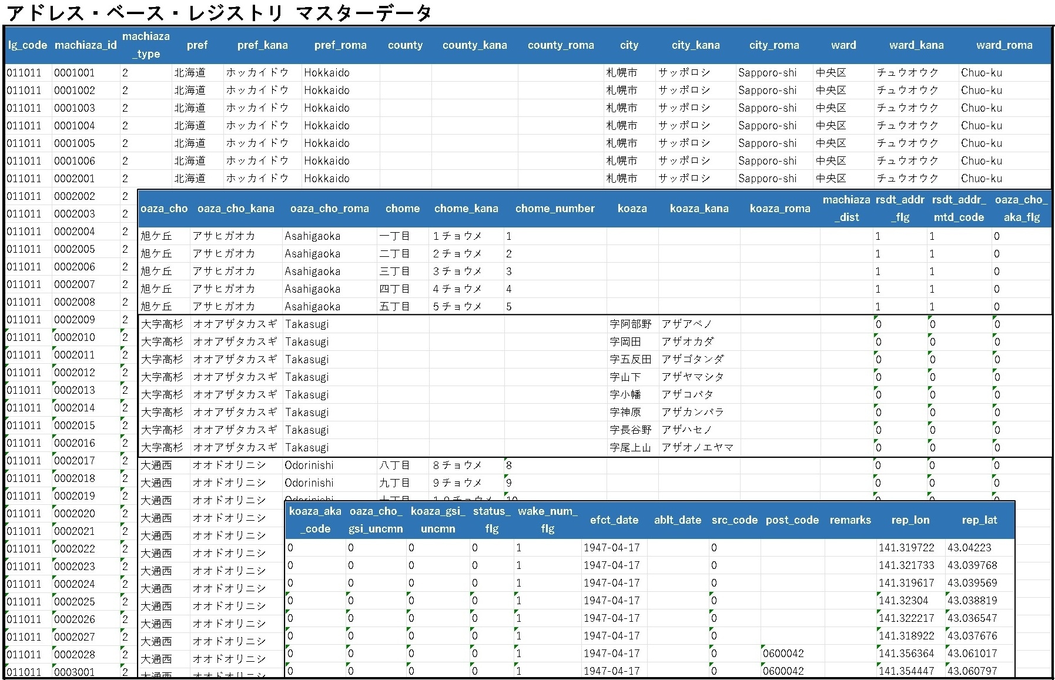This screenshot has width=1055, height=680.
Task: Click the chome_number column header
Action: tap(555, 209)
